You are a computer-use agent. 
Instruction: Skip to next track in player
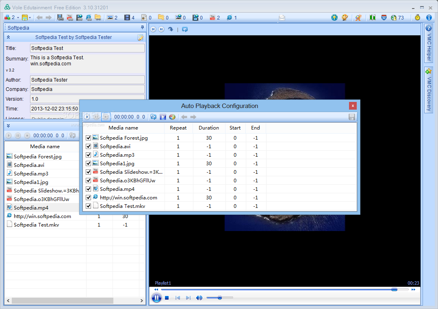pyautogui.click(x=188, y=298)
